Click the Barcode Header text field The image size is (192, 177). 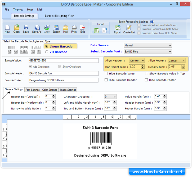click(64, 73)
